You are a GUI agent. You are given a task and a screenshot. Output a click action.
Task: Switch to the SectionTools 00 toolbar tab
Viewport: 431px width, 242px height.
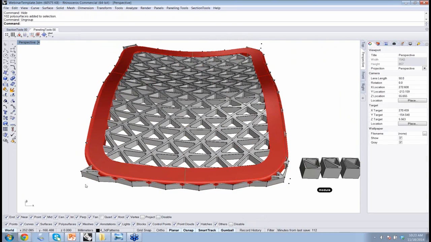coord(17,30)
